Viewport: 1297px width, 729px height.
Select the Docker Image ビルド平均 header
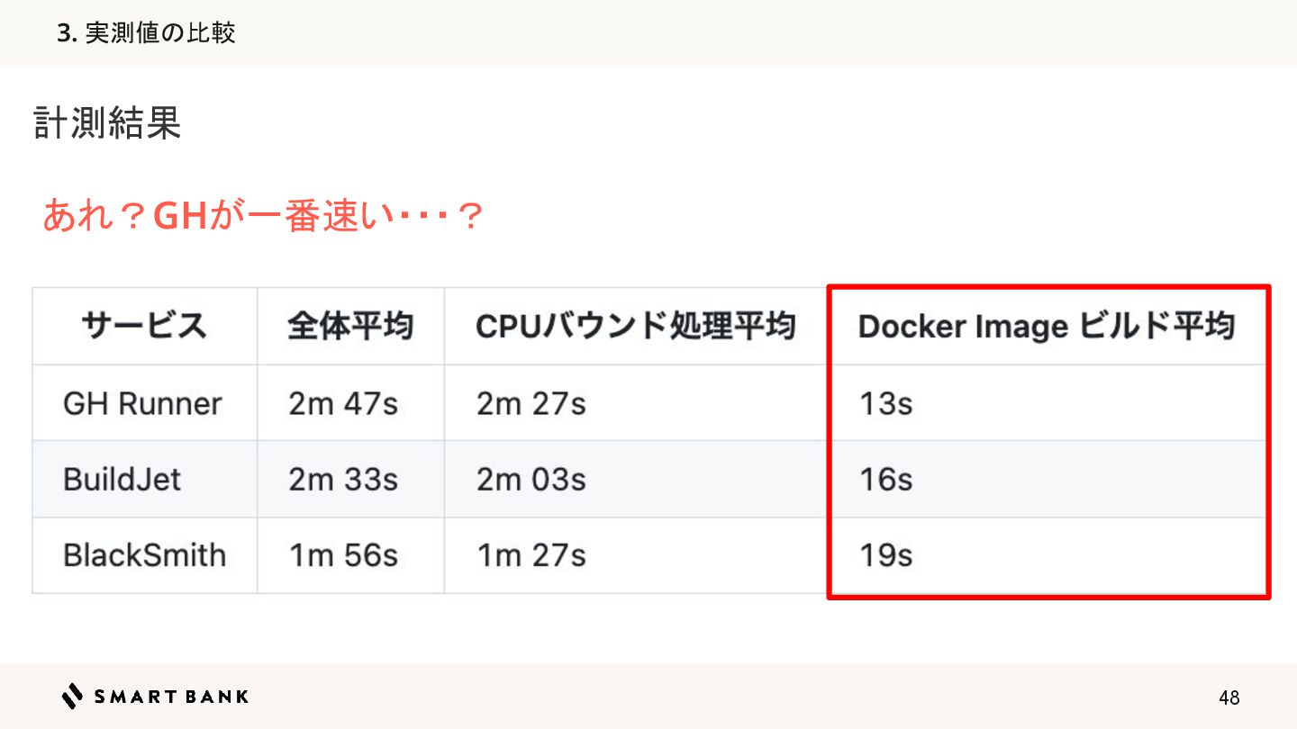pos(1046,326)
